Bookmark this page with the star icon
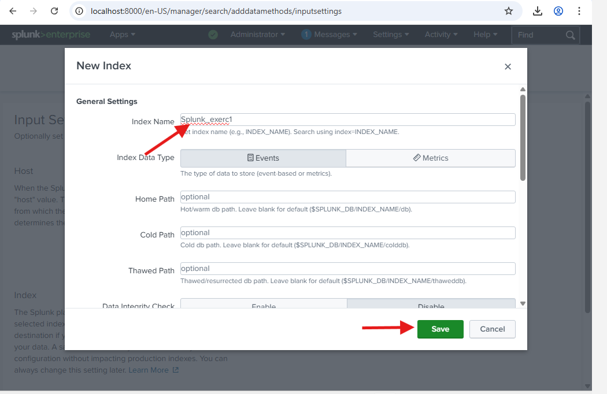This screenshot has height=394, width=607. pyautogui.click(x=509, y=11)
